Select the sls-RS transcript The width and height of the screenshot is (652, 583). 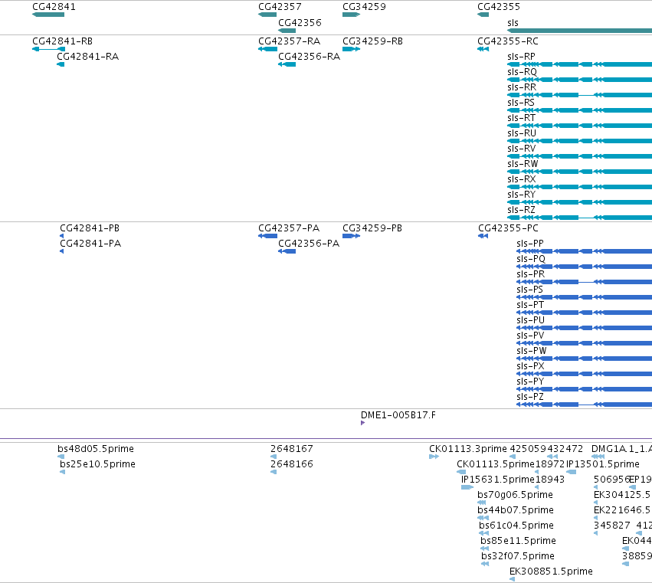(x=580, y=110)
